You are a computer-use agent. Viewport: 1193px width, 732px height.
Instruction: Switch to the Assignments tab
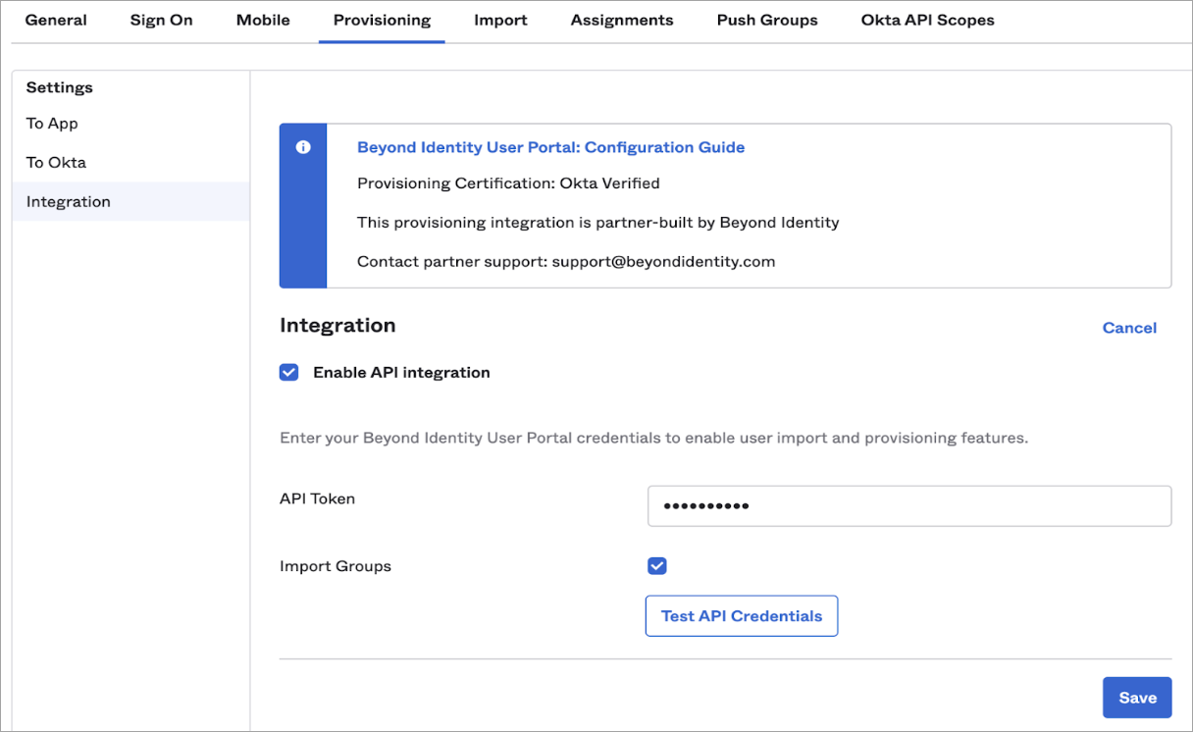pos(622,21)
